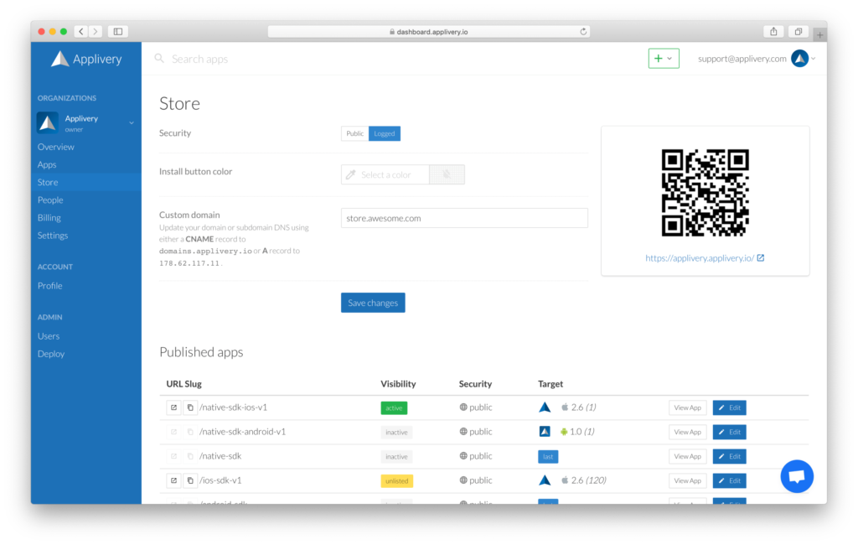Viewport: 858px width, 545px height.
Task: Click the last badge in /native-sdk row
Action: coord(548,456)
